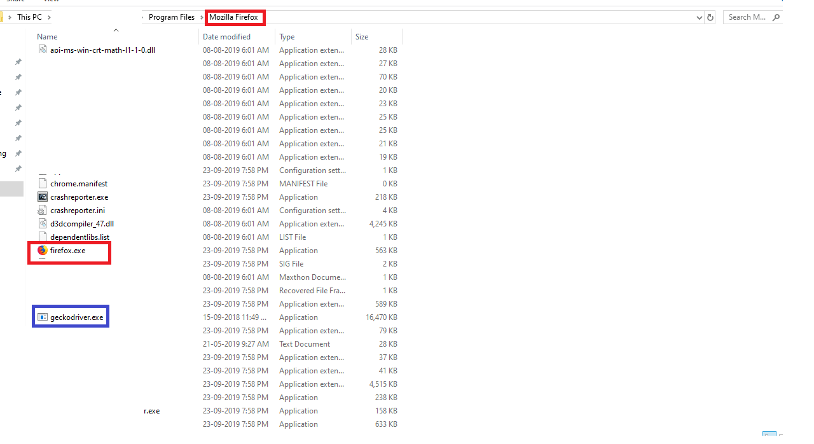Toggle sort order using the Name column arrow

point(116,30)
